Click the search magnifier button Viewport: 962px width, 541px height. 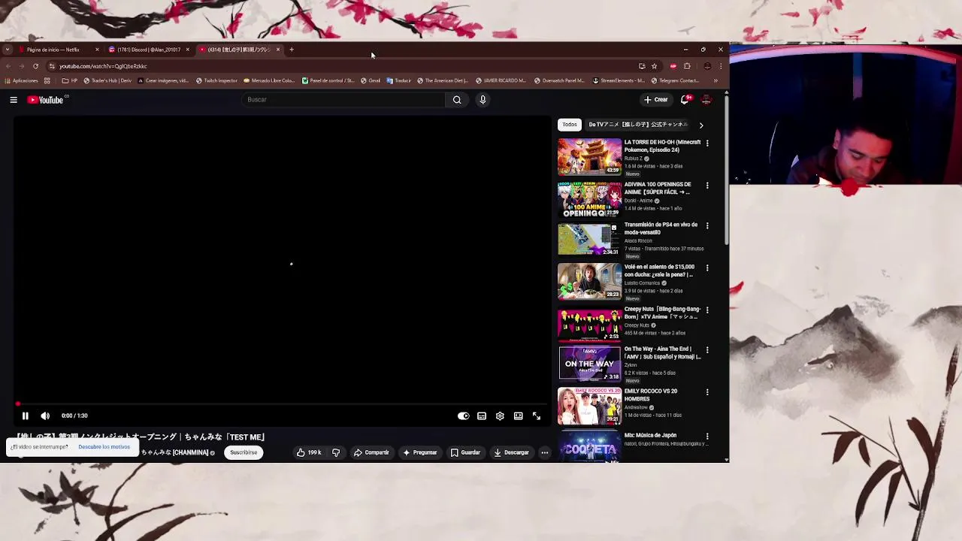click(457, 99)
